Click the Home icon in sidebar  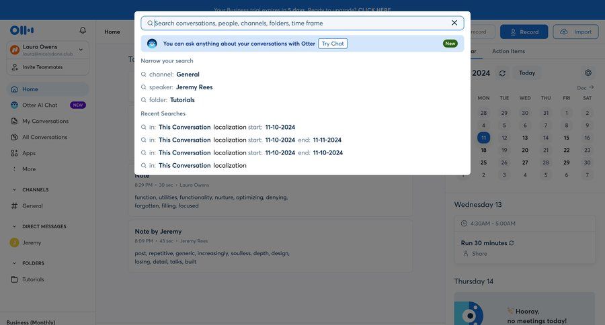pyautogui.click(x=14, y=89)
